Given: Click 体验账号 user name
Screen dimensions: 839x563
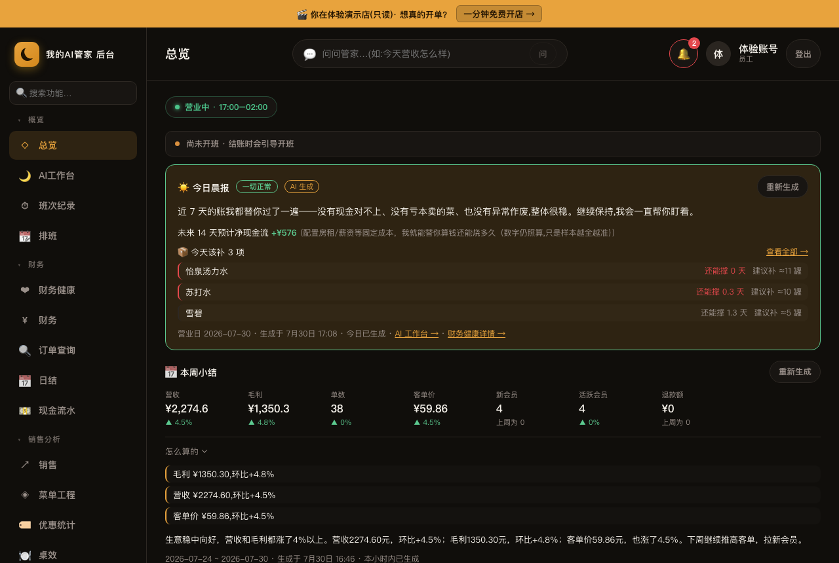Looking at the screenshot, I should tap(758, 48).
